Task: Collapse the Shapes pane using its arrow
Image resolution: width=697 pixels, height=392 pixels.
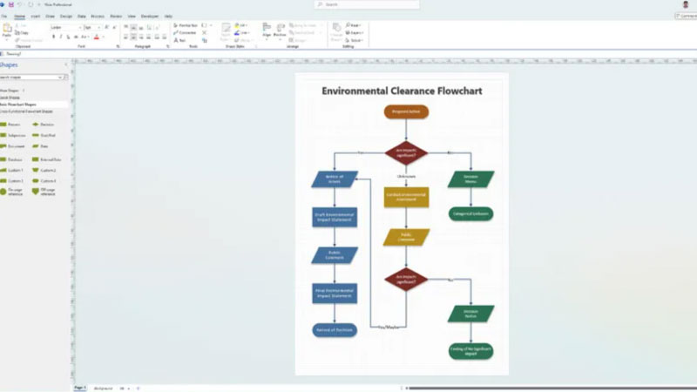Action: pos(66,64)
